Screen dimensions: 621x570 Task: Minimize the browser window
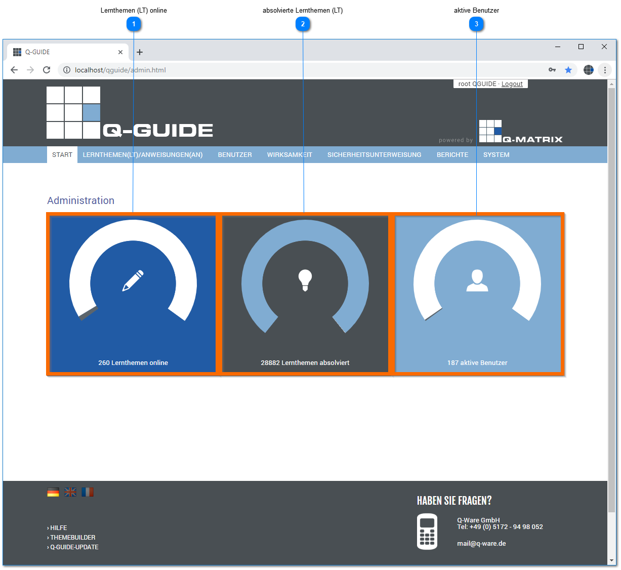(558, 47)
